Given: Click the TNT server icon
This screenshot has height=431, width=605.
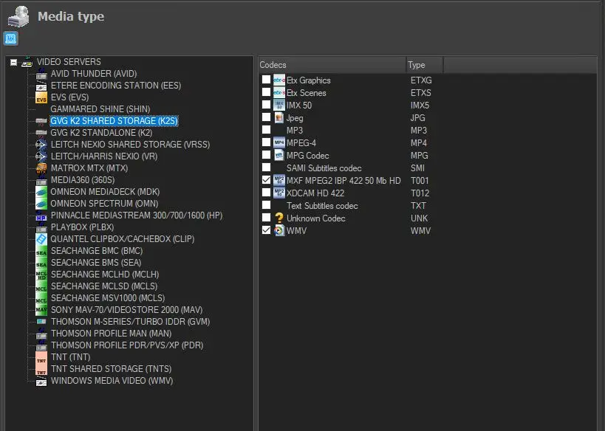Looking at the screenshot, I should click(x=41, y=357).
